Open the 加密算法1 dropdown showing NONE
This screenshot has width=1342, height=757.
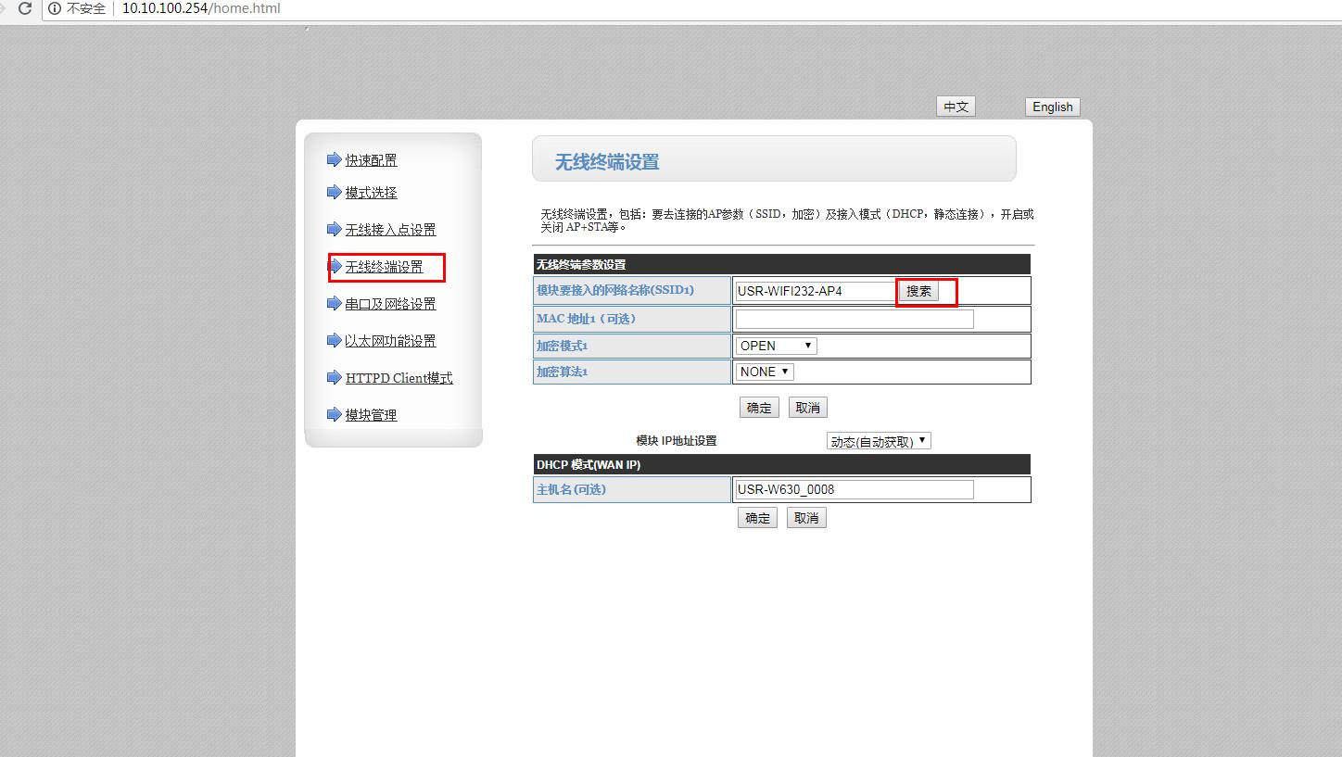[765, 372]
